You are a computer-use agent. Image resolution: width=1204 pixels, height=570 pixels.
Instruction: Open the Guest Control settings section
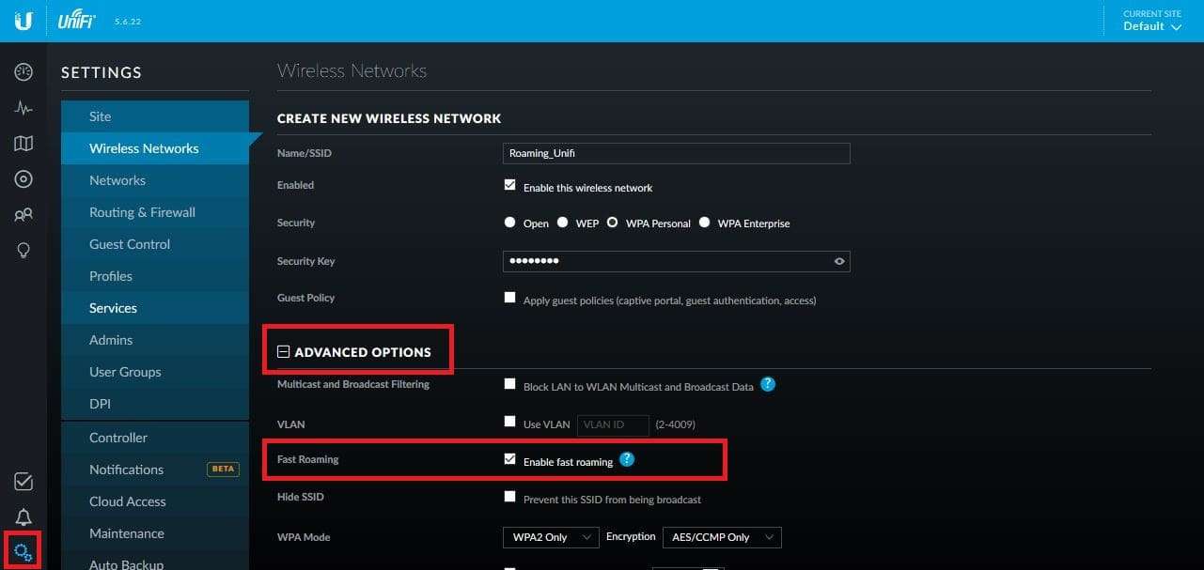click(x=130, y=244)
